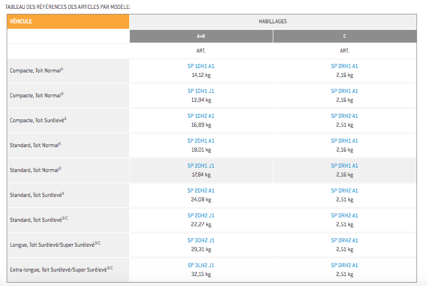427x286 pixels.
Task: Open the SP 3LH2 J1 article
Action: pyautogui.click(x=201, y=266)
